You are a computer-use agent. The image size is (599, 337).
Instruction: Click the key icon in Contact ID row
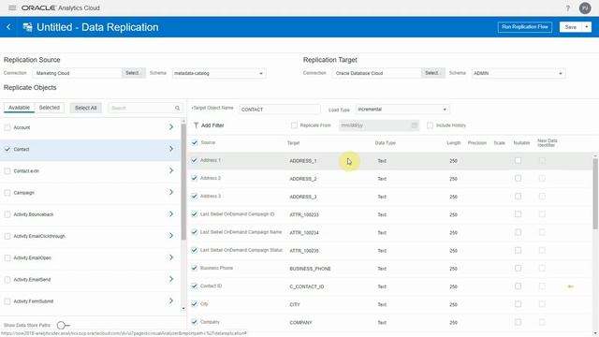coord(571,286)
